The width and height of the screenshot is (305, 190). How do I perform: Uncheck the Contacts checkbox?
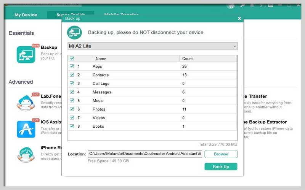[72, 74]
